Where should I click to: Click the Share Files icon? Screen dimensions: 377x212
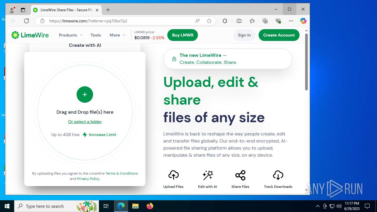[x=240, y=175]
